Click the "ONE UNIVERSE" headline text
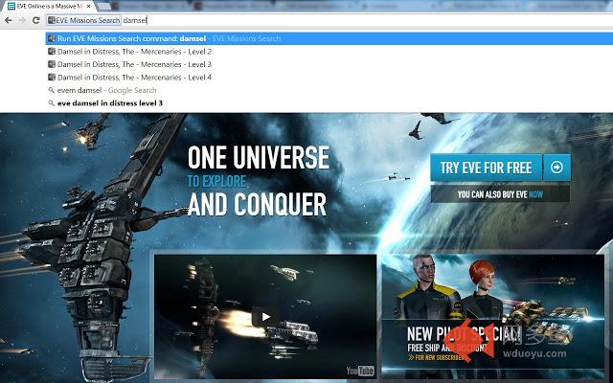 pos(259,158)
